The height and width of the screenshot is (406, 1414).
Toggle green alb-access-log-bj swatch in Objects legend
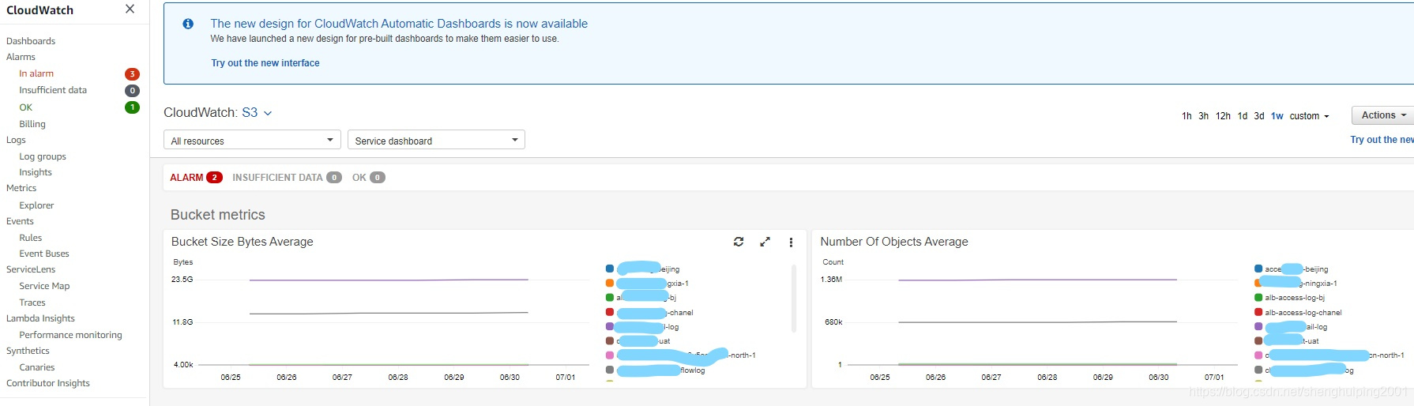click(1258, 298)
